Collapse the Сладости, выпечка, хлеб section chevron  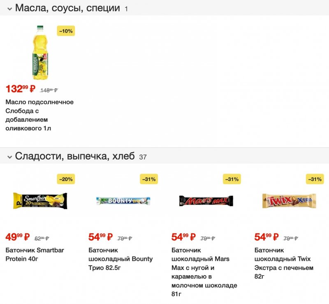pyautogui.click(x=9, y=157)
